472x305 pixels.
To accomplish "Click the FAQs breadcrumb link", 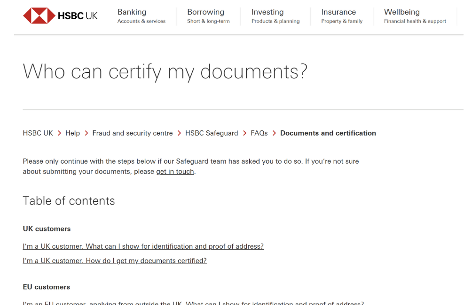I will [x=259, y=133].
